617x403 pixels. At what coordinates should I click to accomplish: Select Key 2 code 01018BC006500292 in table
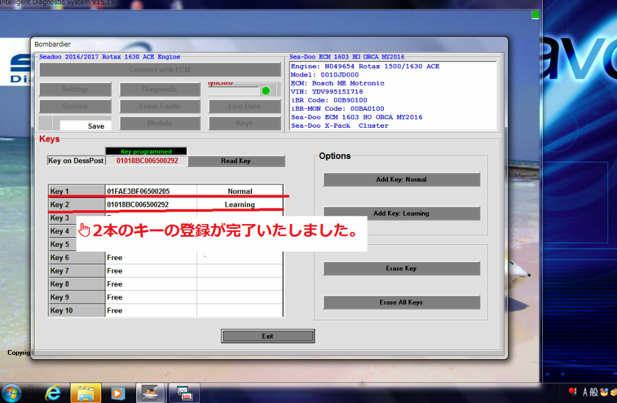point(138,205)
